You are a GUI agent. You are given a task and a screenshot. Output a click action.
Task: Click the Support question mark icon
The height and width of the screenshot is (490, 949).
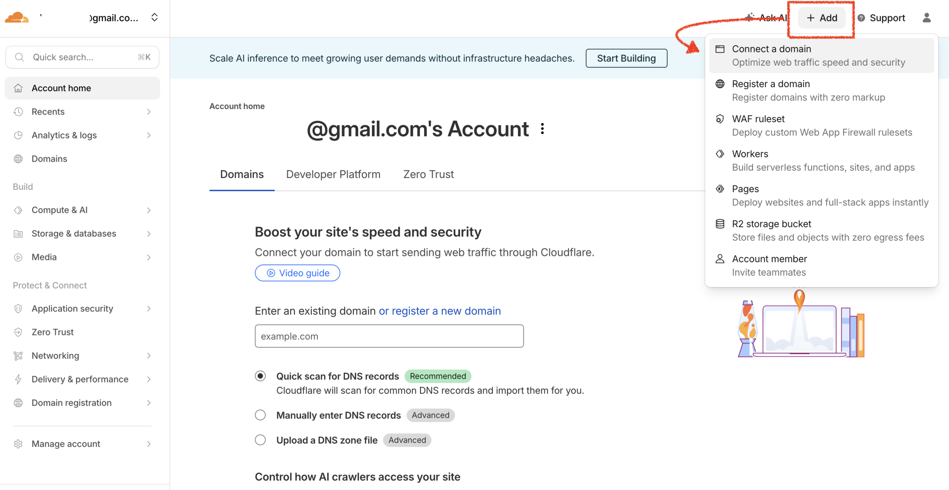pyautogui.click(x=861, y=18)
